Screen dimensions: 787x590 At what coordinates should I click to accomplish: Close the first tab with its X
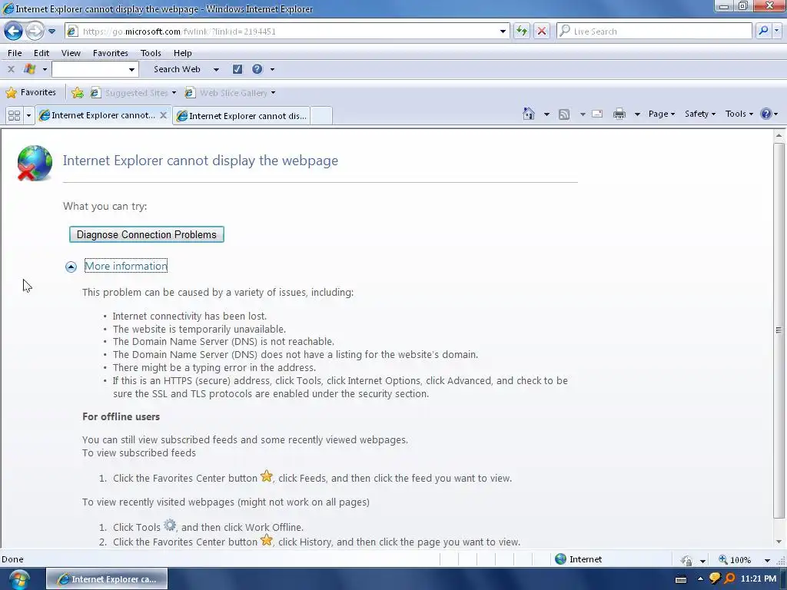click(x=163, y=115)
